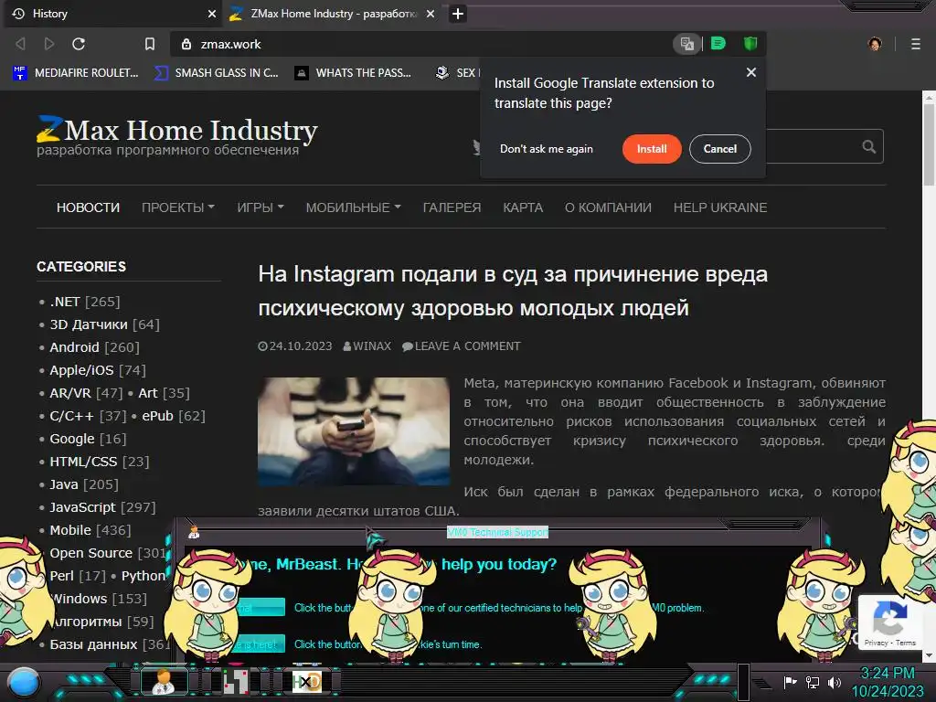The image size is (936, 702).
Task: Select Don't ask me again
Action: (x=547, y=149)
